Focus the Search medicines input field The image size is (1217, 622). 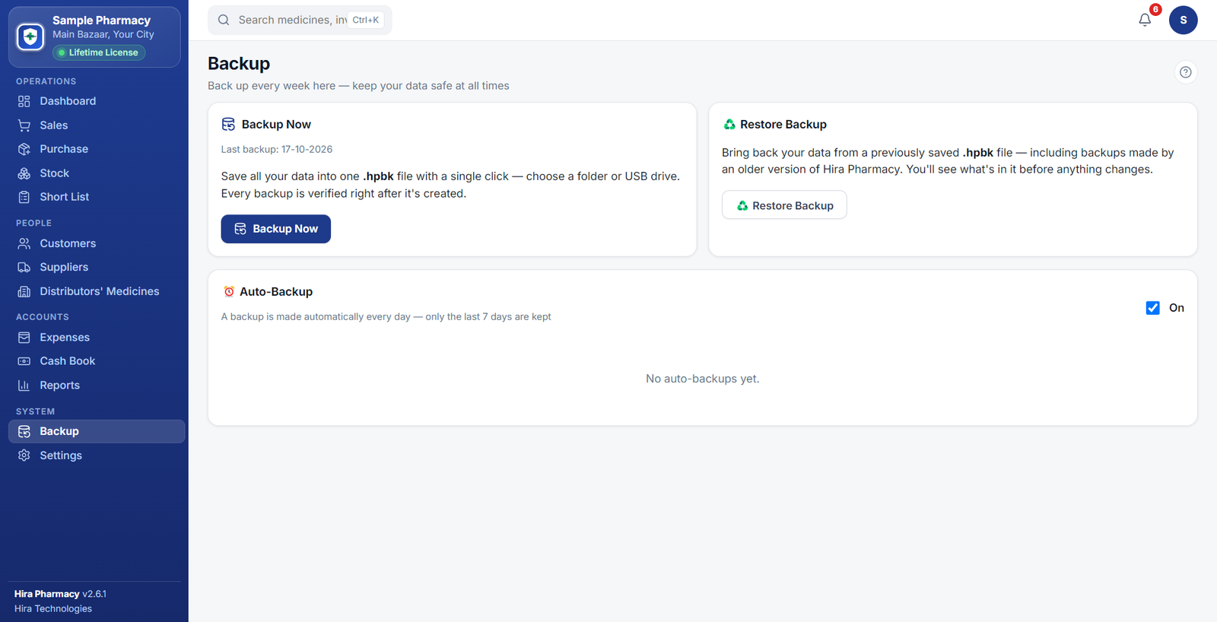tap(300, 20)
